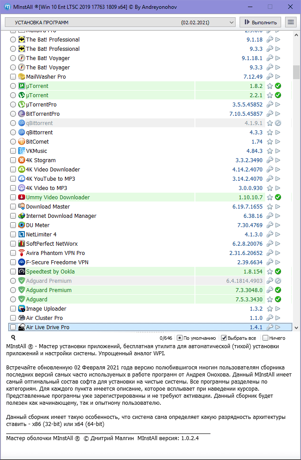Click the Internet Download Manager app icon
The image size is (301, 460).
coord(21,216)
